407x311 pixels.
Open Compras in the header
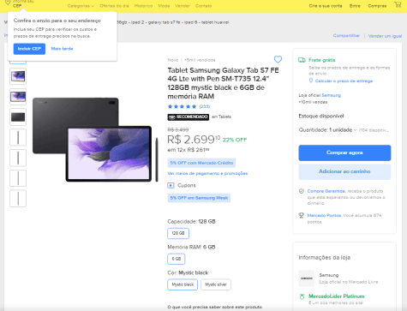coord(377,6)
